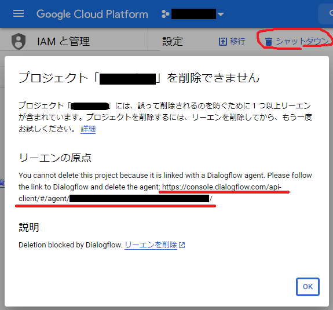This screenshot has height=310, width=333.
Task: Click the 移行 button
Action: (232, 41)
